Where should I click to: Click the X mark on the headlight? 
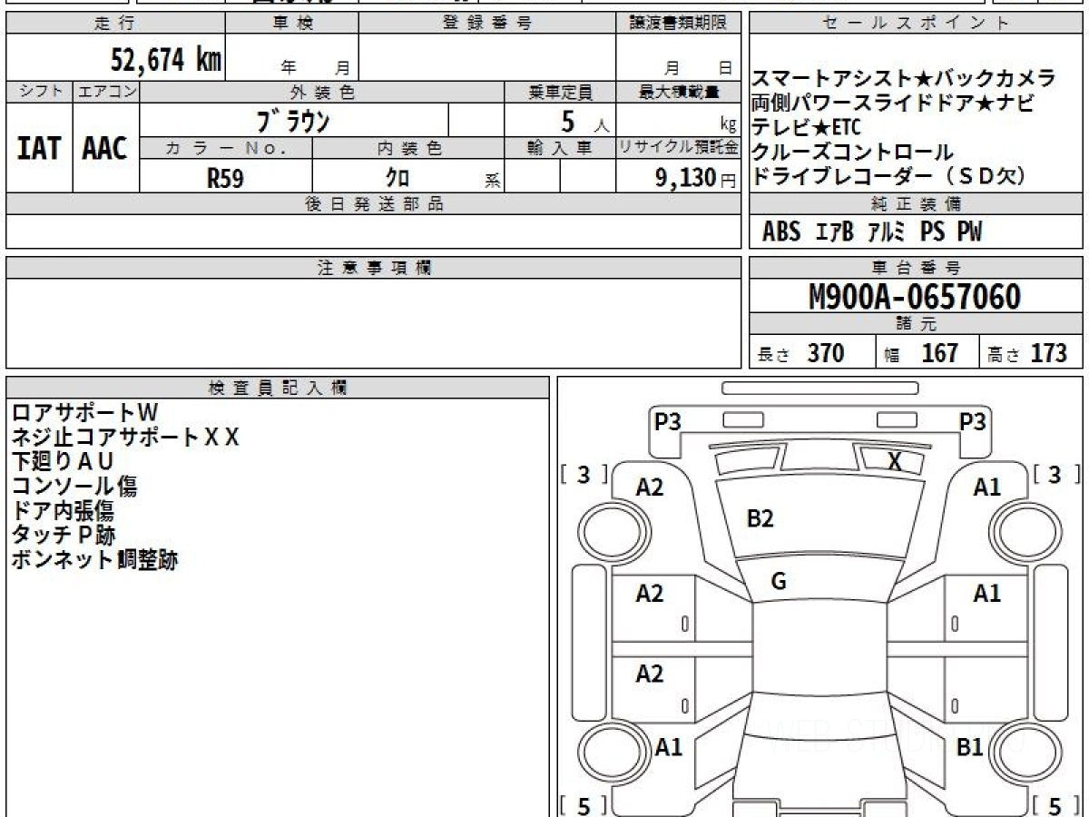(x=895, y=462)
